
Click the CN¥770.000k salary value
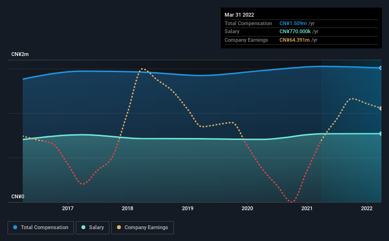295,32
